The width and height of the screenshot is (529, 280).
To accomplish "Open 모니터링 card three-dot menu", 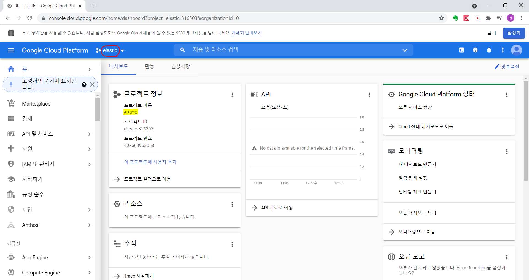I will click(x=507, y=152).
